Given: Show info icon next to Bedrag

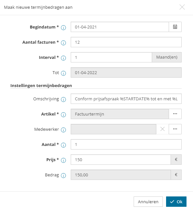Looking at the screenshot, I should pos(63,175).
